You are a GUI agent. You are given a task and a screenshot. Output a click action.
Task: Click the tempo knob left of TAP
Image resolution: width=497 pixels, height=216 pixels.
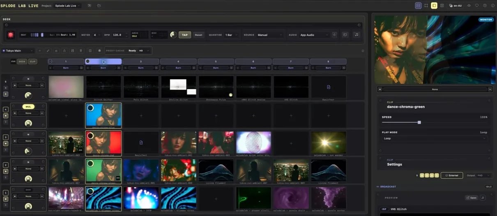coord(173,35)
